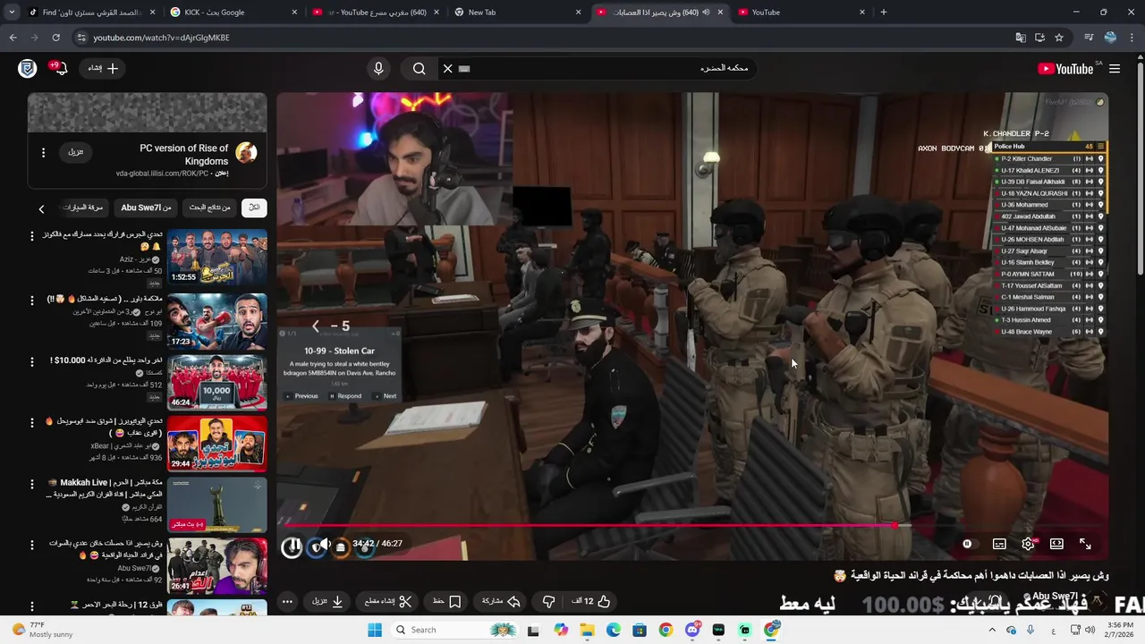The width and height of the screenshot is (1145, 644).
Task: Open options for the xBear 29:44 video
Action: (x=32, y=422)
